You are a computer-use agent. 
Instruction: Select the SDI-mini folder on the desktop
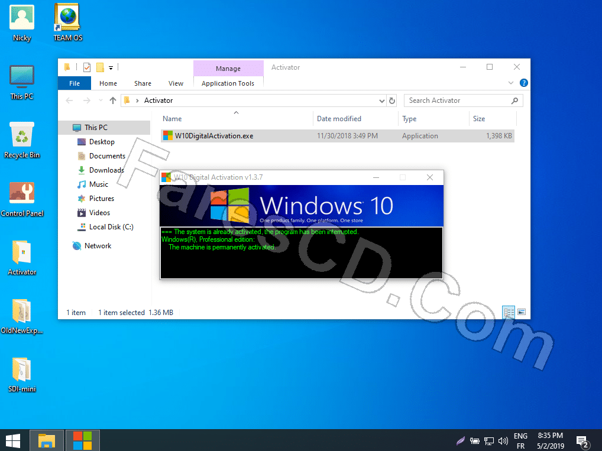pos(22,374)
